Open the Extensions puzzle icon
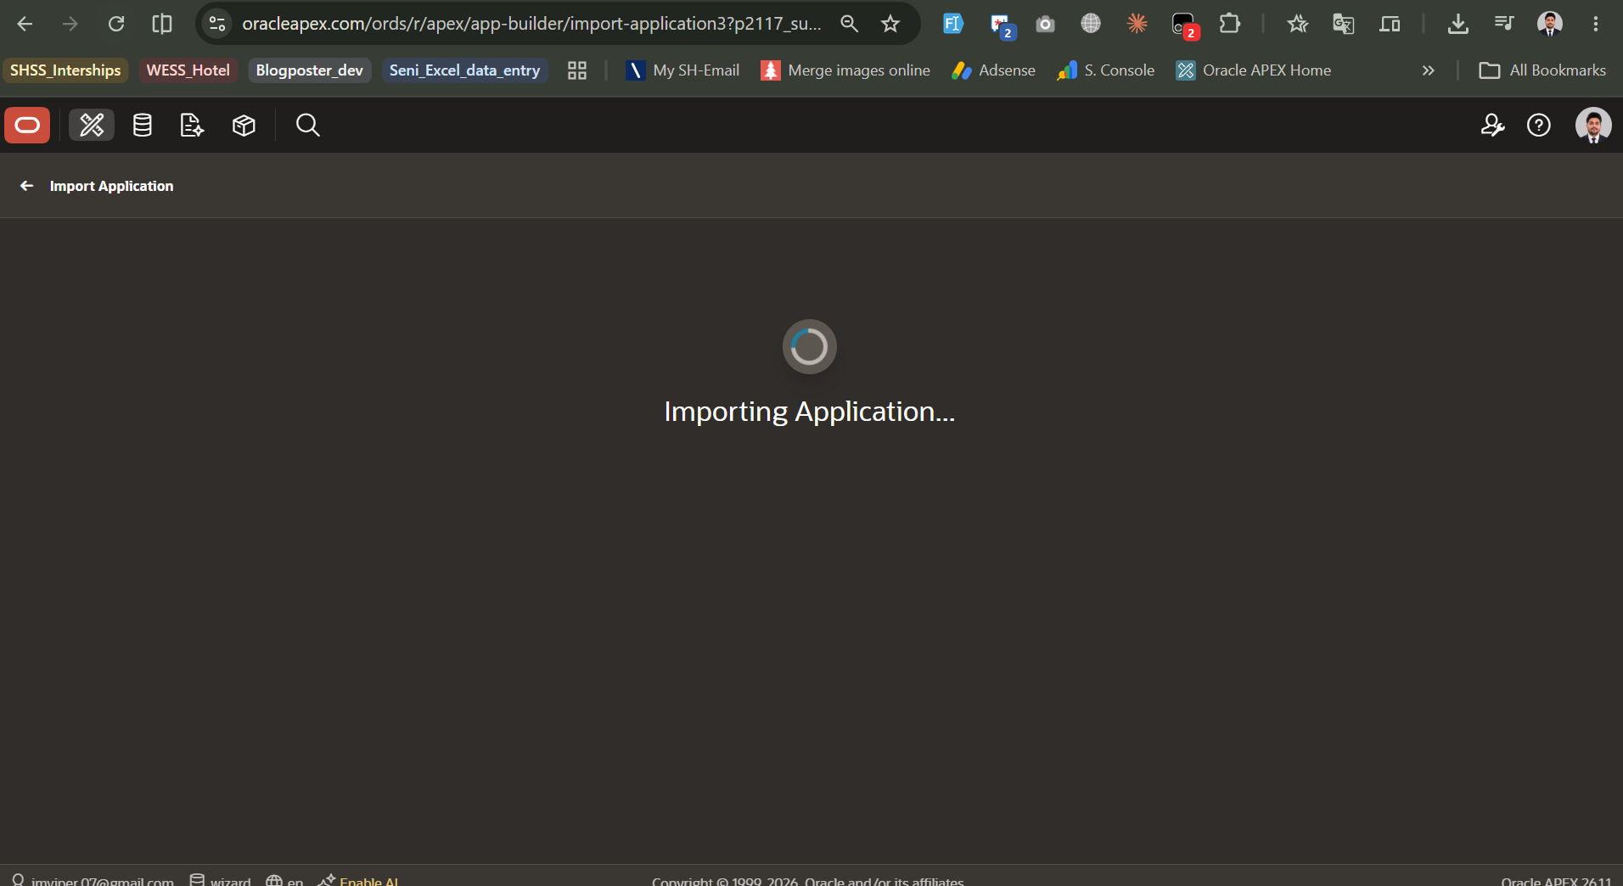Image resolution: width=1623 pixels, height=886 pixels. [x=1229, y=24]
